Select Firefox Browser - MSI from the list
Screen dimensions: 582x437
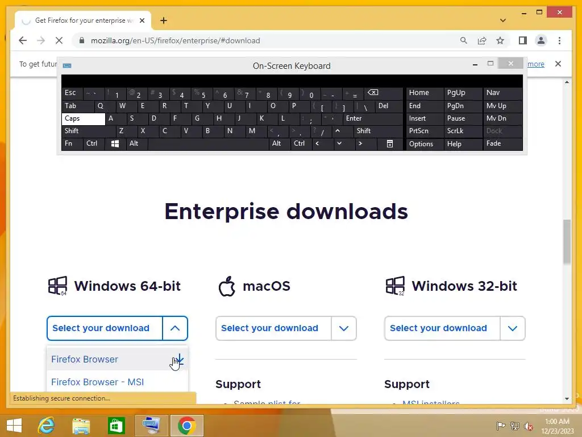(117, 382)
